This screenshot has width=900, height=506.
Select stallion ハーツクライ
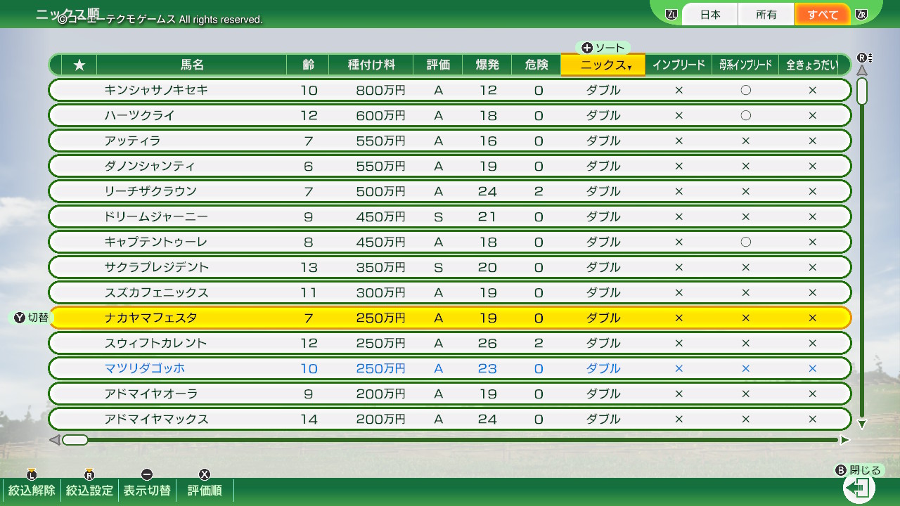tap(450, 115)
